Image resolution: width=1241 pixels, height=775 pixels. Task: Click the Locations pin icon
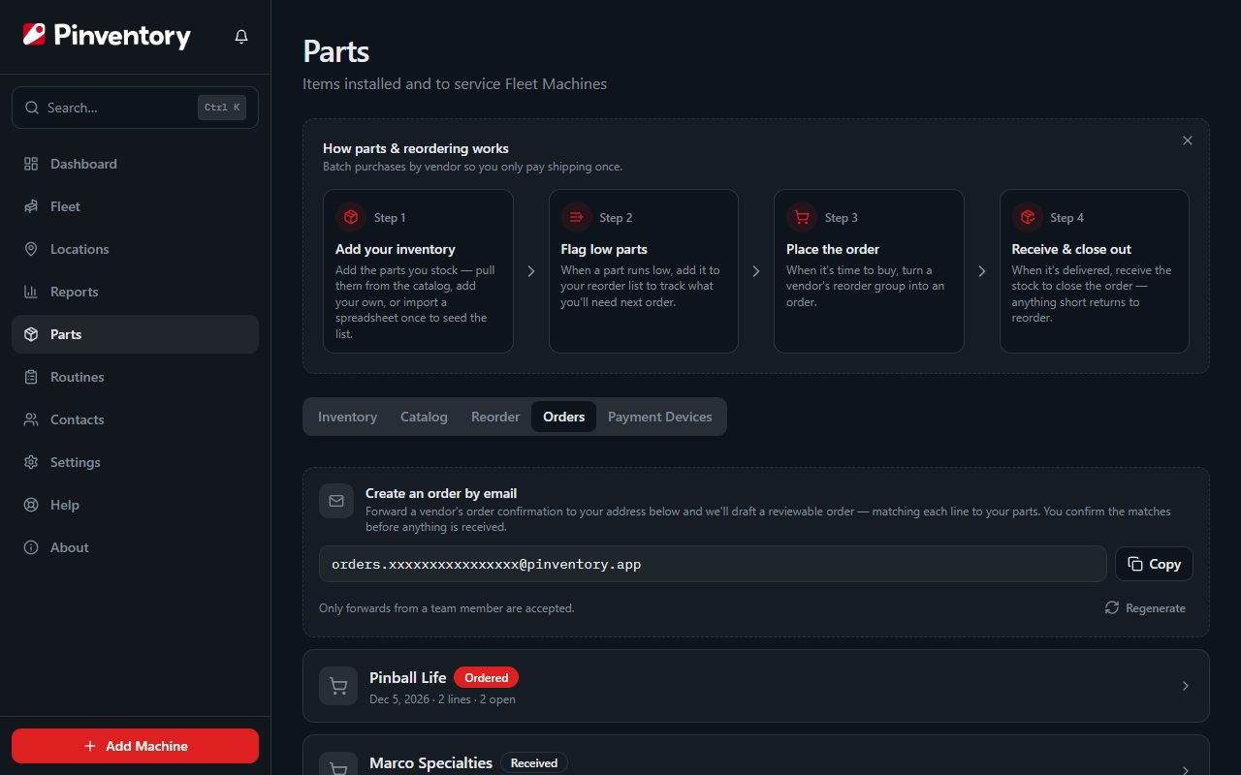click(31, 249)
